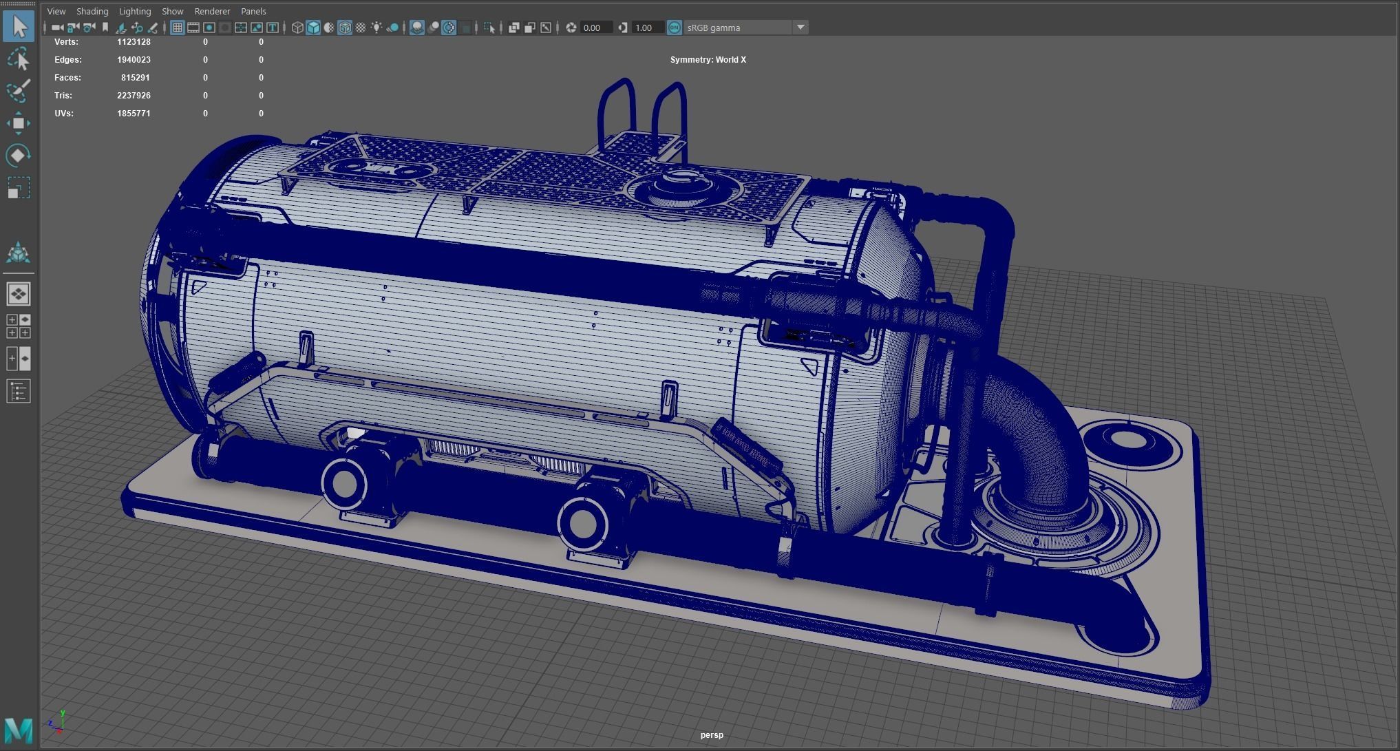Switch to two-pane side-by-side layout
1400x751 pixels.
(19, 359)
